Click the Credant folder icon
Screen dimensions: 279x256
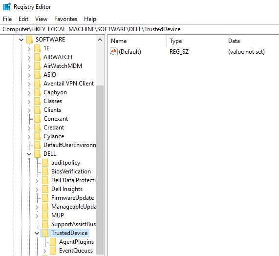37,128
